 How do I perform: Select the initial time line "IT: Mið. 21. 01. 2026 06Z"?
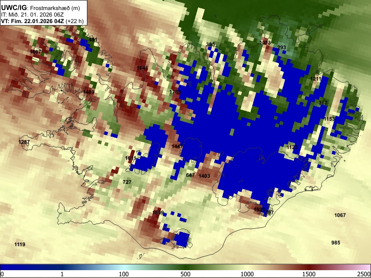point(32,15)
